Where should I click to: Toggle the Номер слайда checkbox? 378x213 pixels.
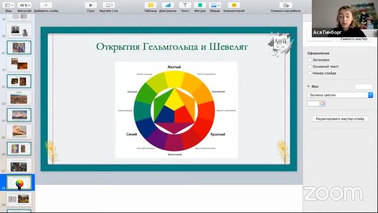coord(309,73)
